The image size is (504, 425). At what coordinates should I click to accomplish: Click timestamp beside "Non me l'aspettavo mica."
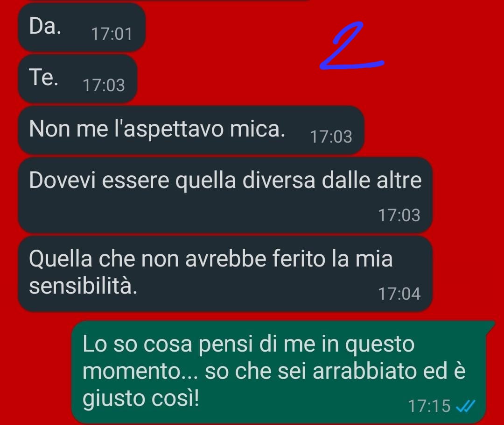(x=331, y=137)
